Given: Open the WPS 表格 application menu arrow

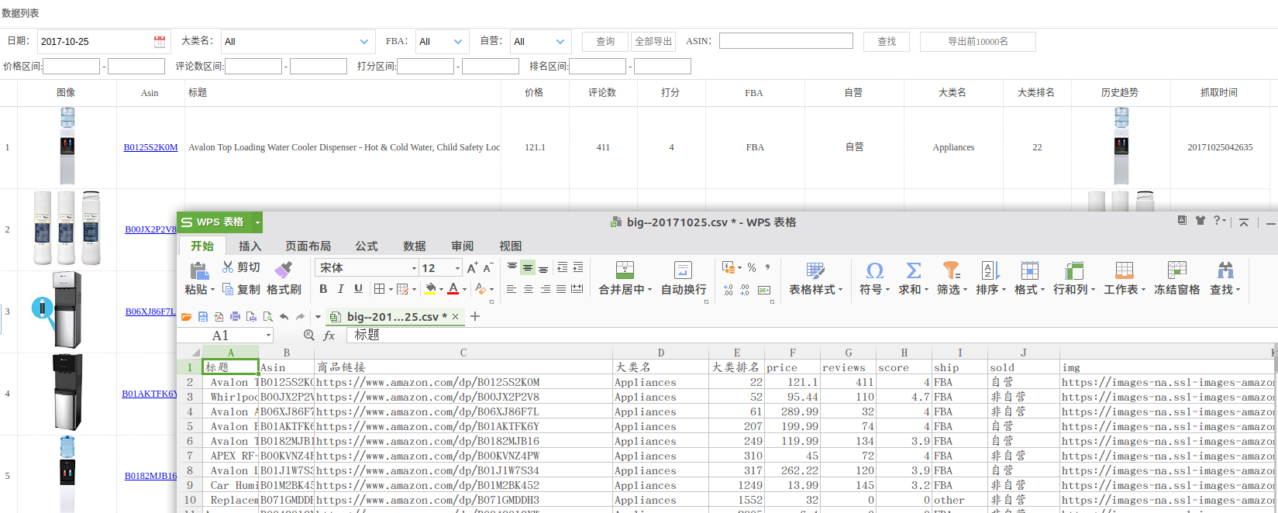Looking at the screenshot, I should pyautogui.click(x=257, y=222).
